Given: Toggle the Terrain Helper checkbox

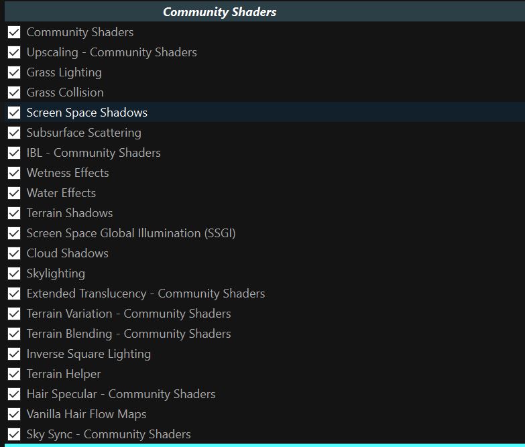Looking at the screenshot, I should (14, 374).
